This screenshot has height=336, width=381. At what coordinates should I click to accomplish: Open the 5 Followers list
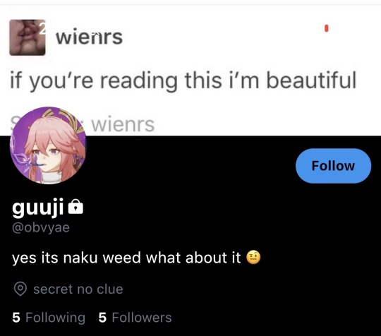135,318
